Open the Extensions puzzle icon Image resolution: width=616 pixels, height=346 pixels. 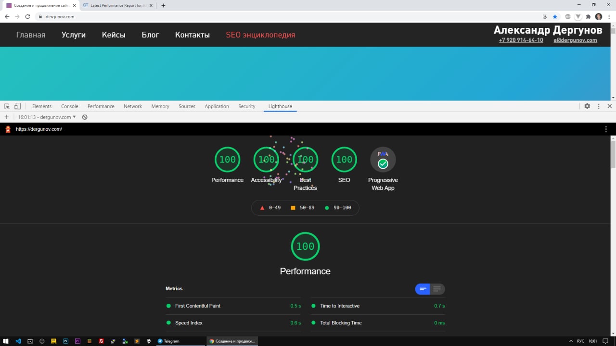click(588, 16)
